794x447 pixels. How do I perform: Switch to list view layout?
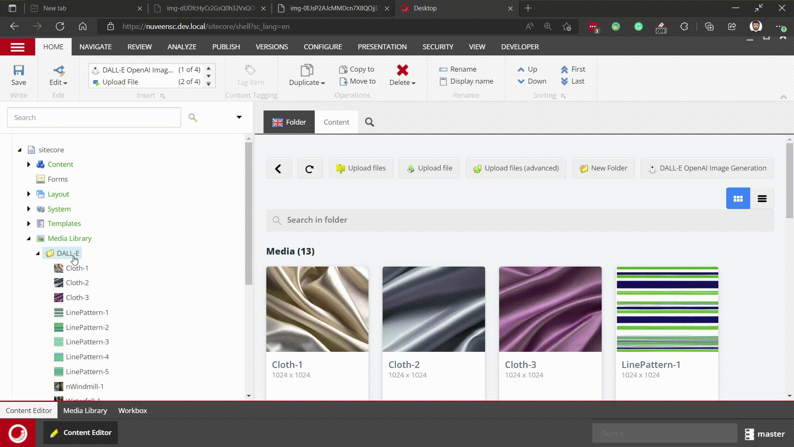tap(762, 199)
